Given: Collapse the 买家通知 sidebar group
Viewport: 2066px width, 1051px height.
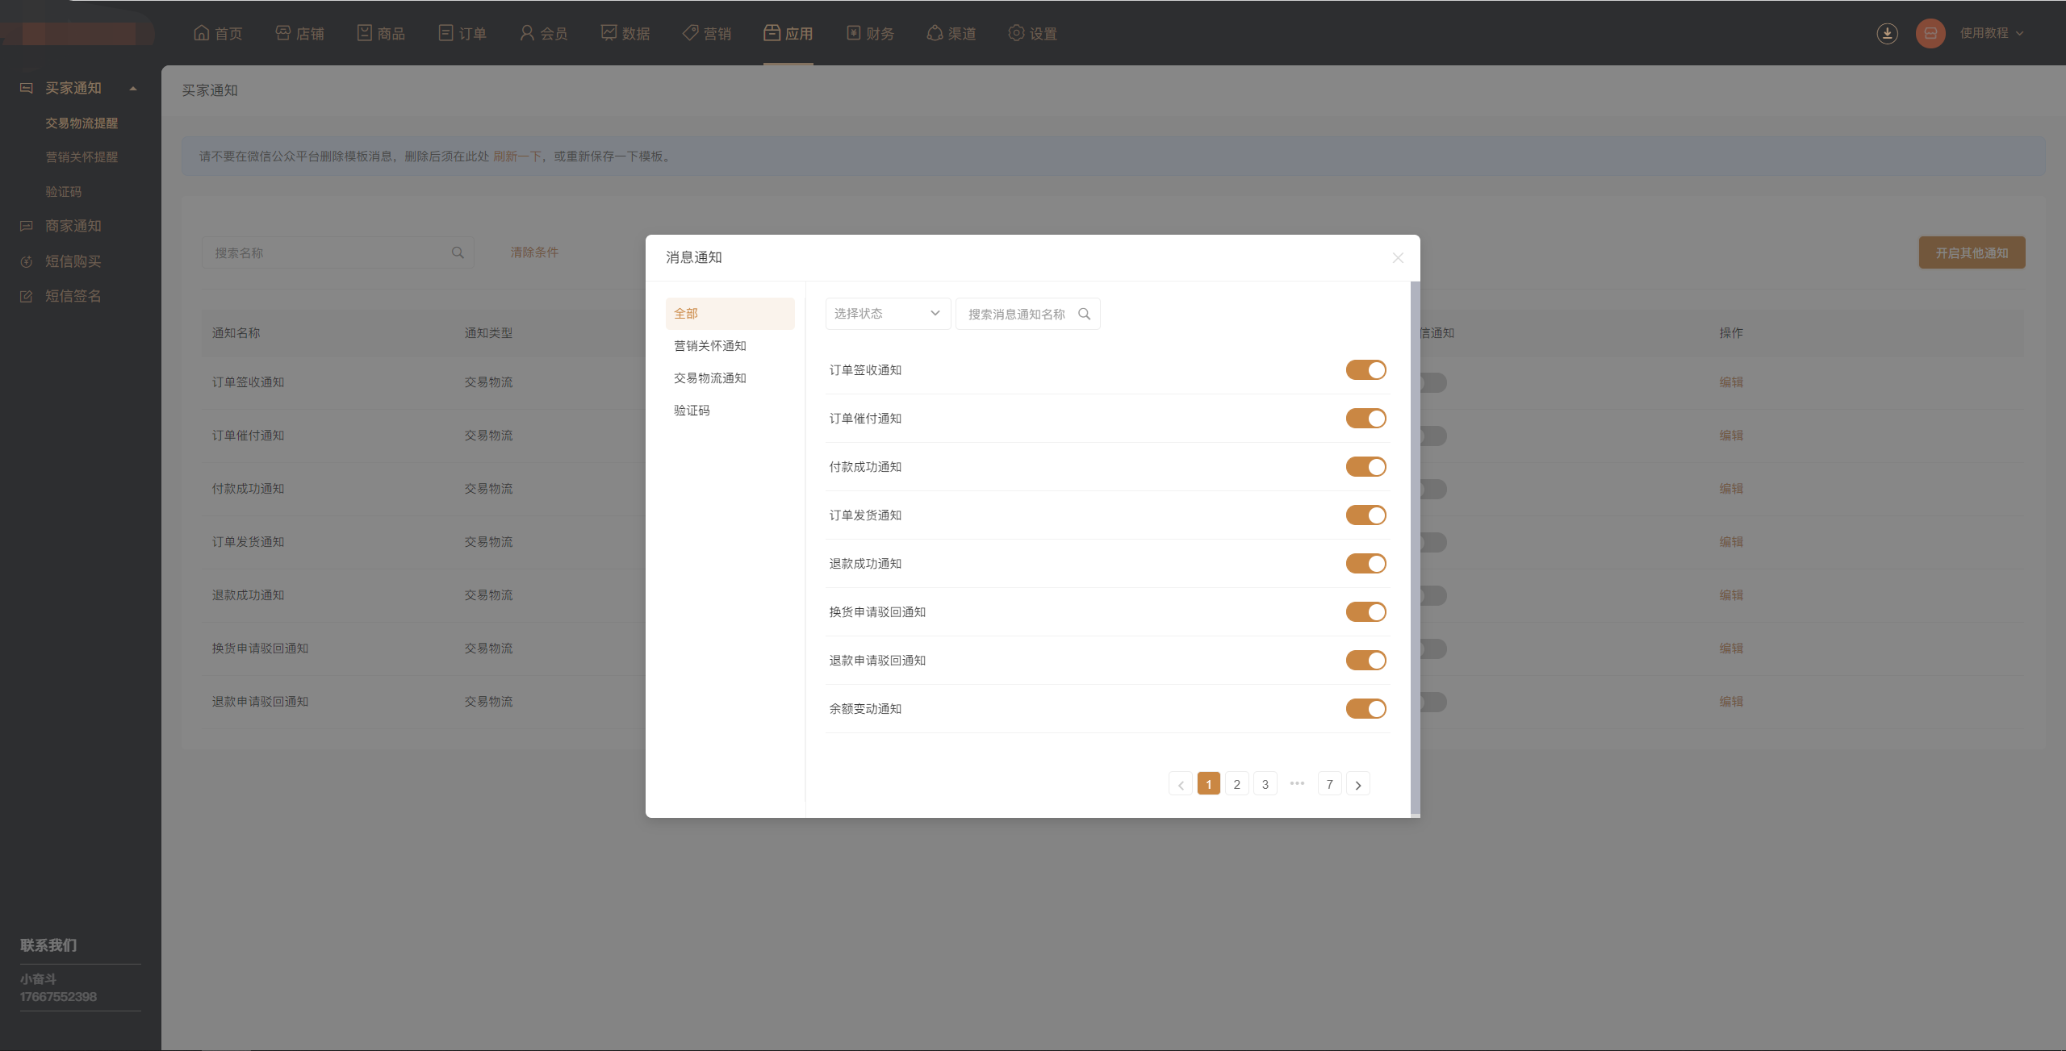Looking at the screenshot, I should click(133, 88).
